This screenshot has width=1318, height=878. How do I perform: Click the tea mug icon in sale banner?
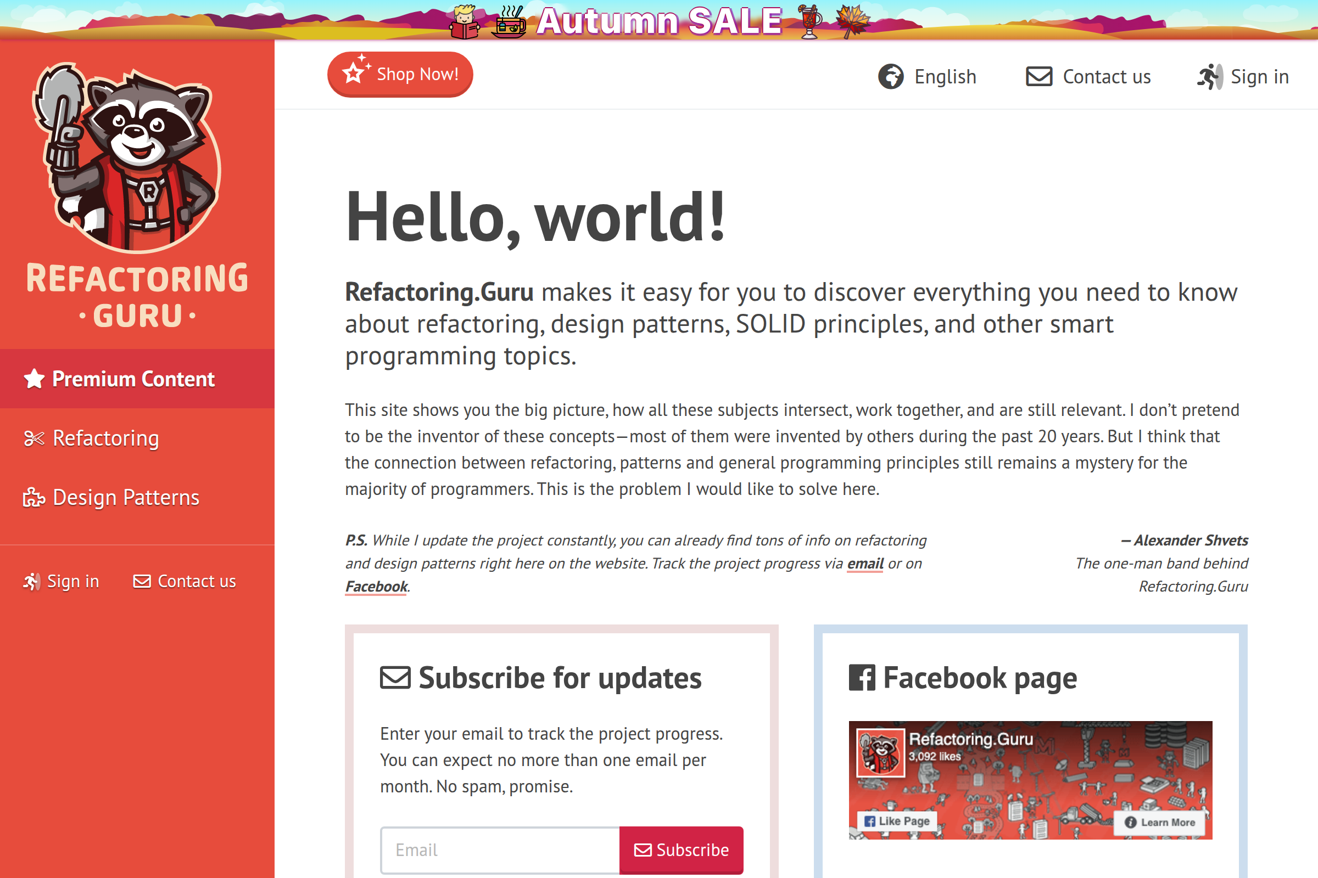(509, 22)
